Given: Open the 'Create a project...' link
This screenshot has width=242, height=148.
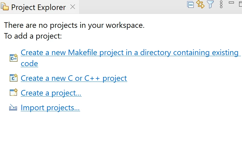Looking at the screenshot, I should 51,93.
